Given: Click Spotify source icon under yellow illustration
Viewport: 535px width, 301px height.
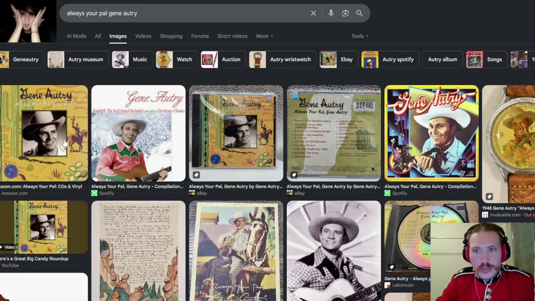Looking at the screenshot, I should click(x=388, y=193).
